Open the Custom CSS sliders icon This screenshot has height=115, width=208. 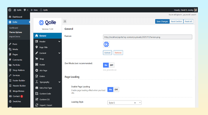[x=37, y=99]
